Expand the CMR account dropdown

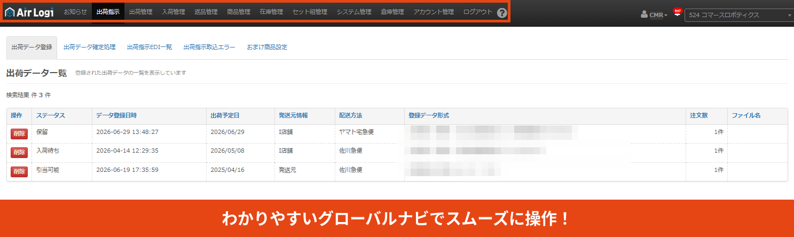click(x=658, y=15)
